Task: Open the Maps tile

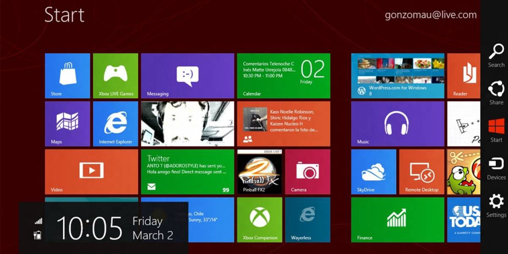Action: point(67,124)
